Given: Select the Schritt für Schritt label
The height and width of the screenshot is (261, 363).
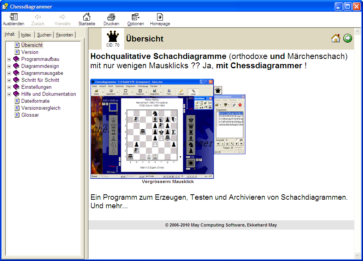Looking at the screenshot, I should point(40,80).
